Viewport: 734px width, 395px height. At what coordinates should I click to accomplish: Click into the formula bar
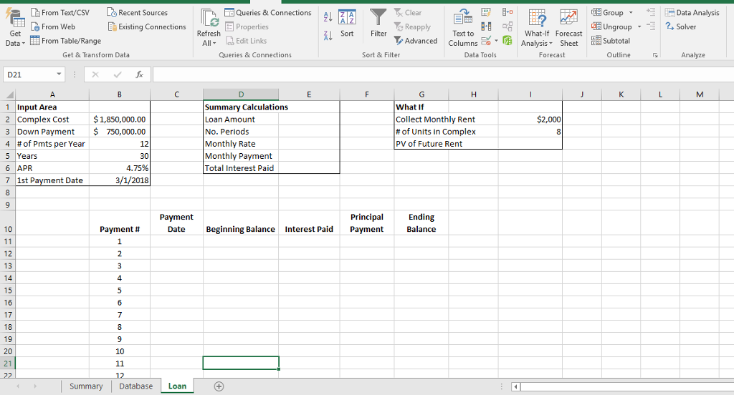(x=443, y=74)
